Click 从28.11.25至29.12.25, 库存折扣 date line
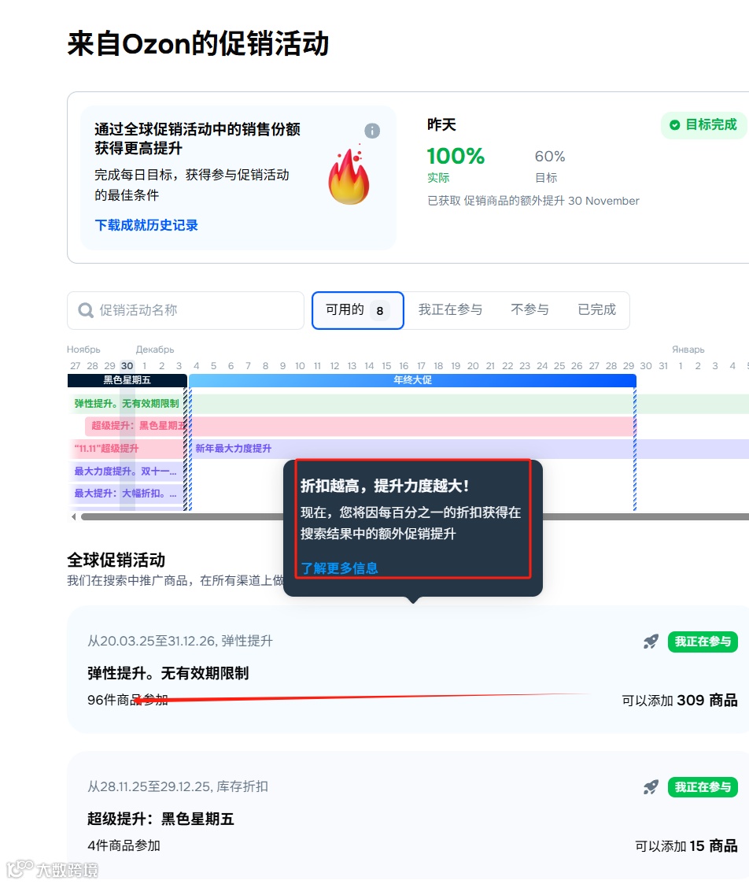749x884 pixels. pyautogui.click(x=178, y=786)
